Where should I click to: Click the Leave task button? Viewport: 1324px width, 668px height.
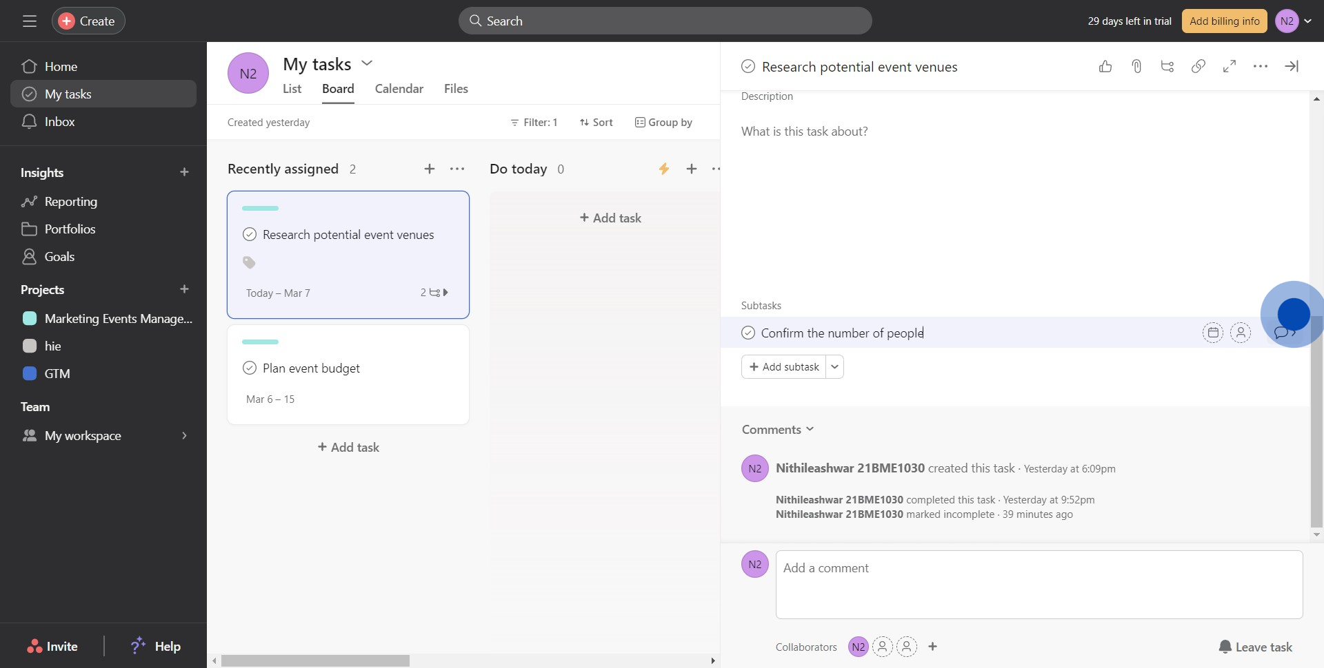1255,647
